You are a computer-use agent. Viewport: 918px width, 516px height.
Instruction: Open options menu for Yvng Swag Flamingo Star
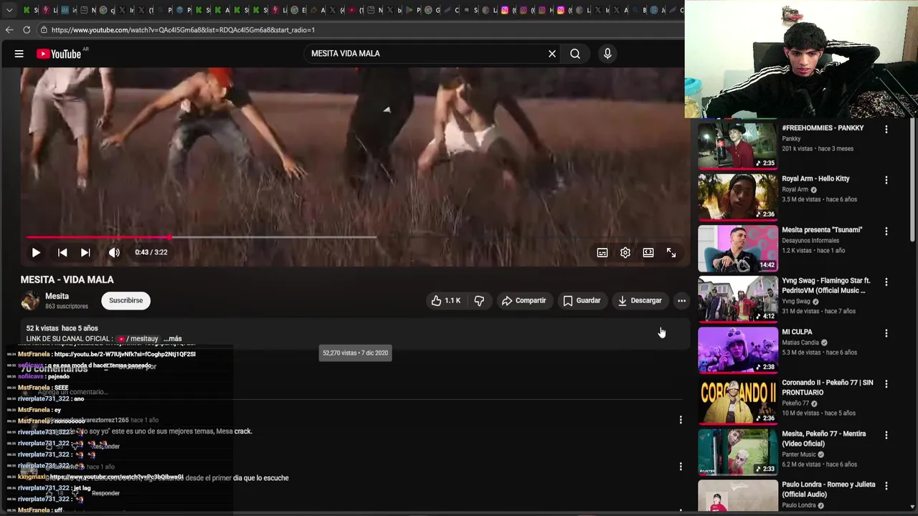click(x=886, y=282)
